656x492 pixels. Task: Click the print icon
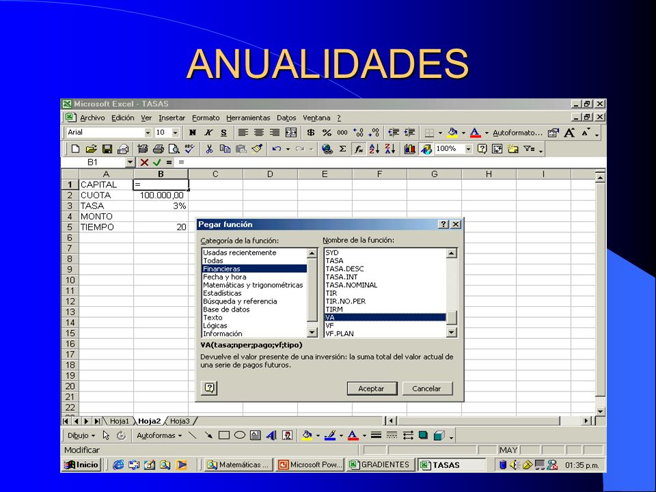tap(159, 148)
